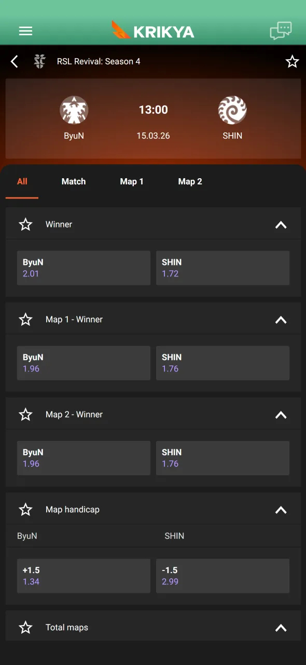Select ByuN +1.5 handicap at 1.34
The width and height of the screenshot is (306, 665).
tap(84, 576)
